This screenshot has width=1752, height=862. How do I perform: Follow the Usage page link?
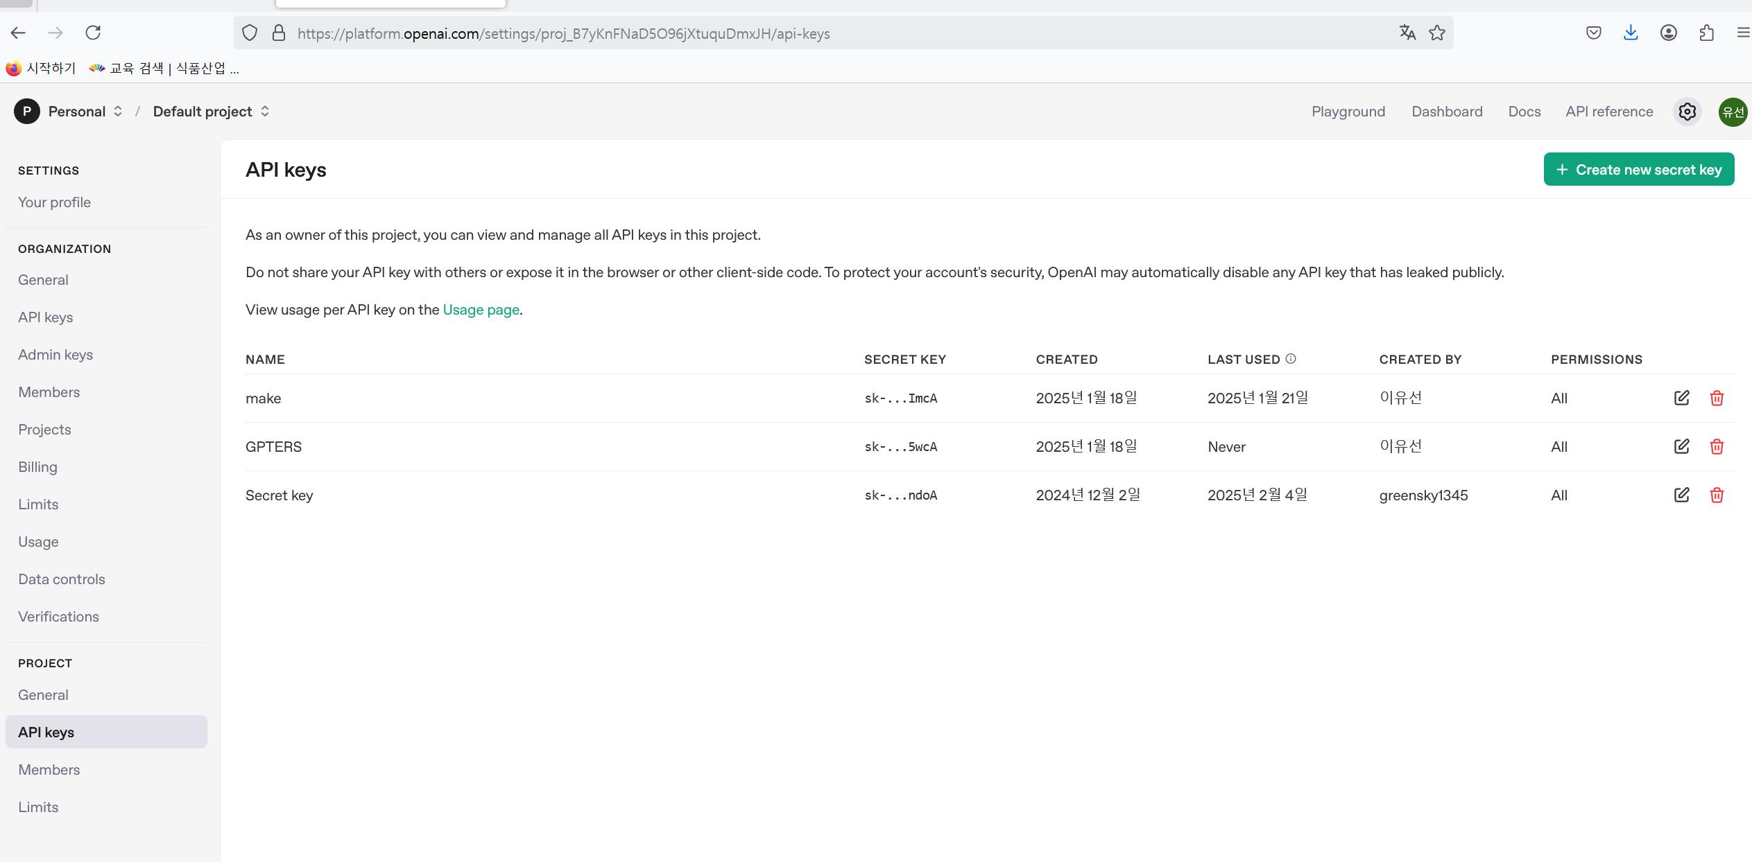point(481,310)
